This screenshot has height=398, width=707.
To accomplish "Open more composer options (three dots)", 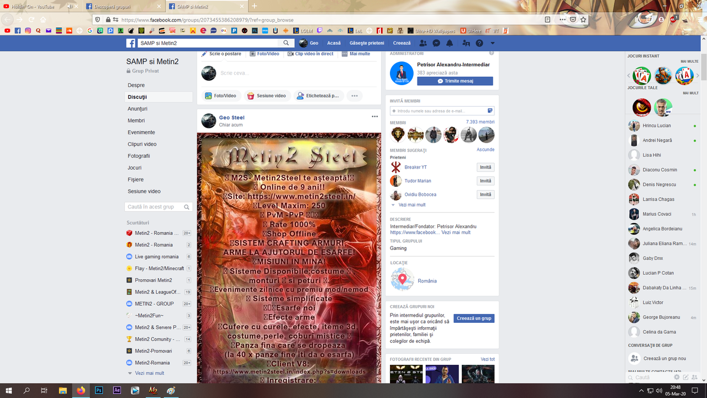I will click(x=354, y=96).
